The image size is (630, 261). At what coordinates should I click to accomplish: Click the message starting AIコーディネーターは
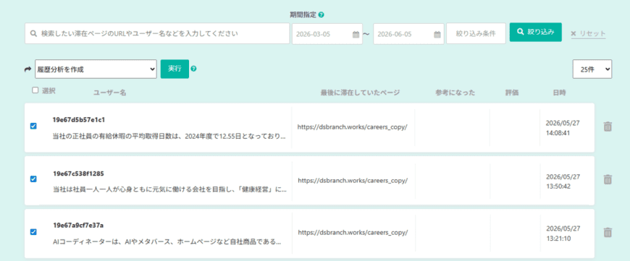tap(167, 242)
